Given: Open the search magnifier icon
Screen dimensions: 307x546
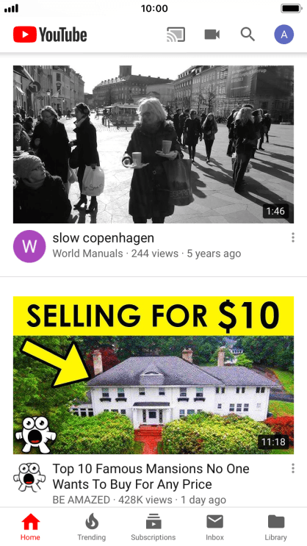Looking at the screenshot, I should pos(248,35).
